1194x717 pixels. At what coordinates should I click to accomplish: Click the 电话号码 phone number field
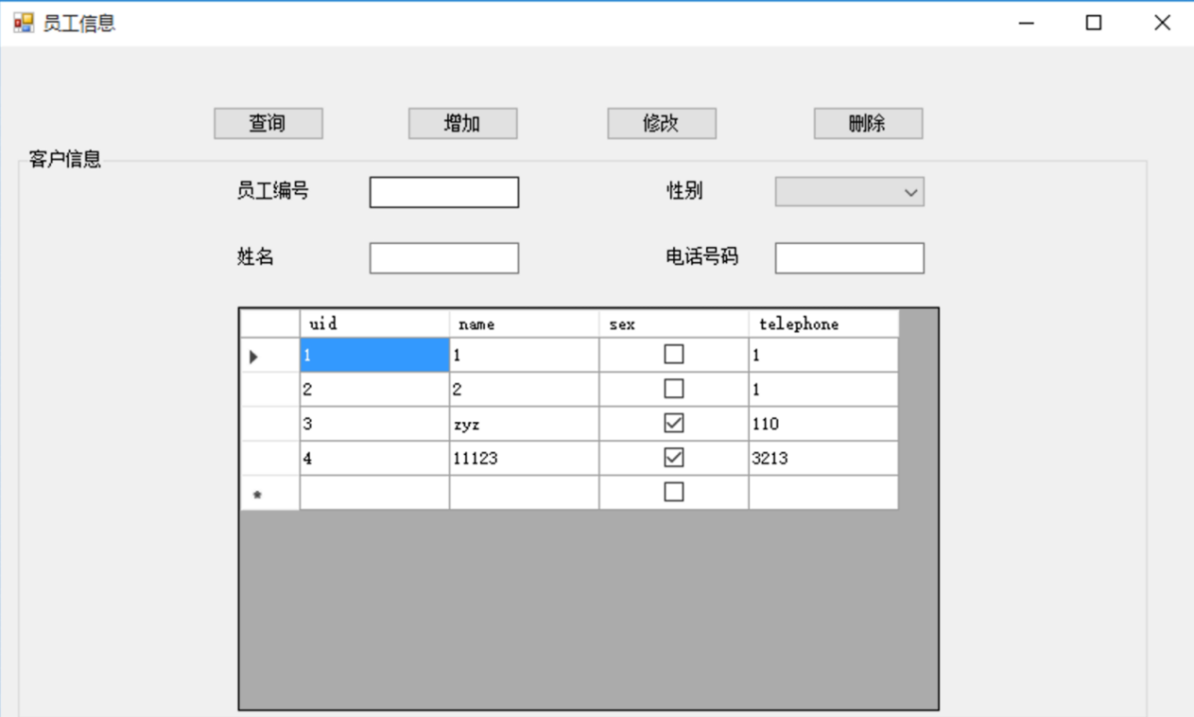point(849,258)
